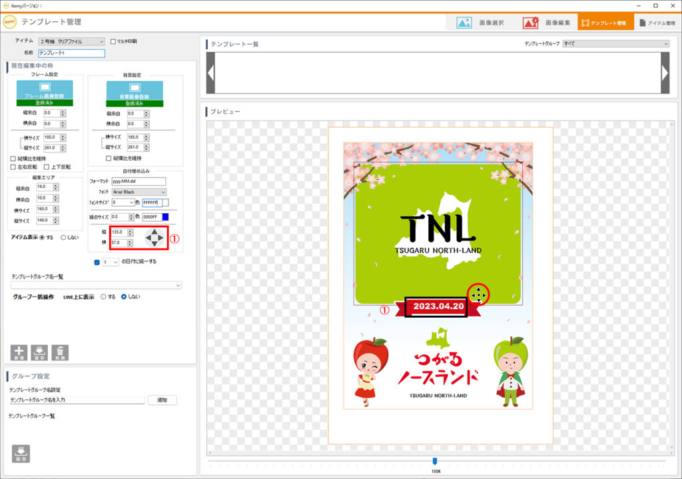The width and height of the screenshot is (682, 479).
Task: Check 左右反転 under frame settings
Action: pos(13,167)
